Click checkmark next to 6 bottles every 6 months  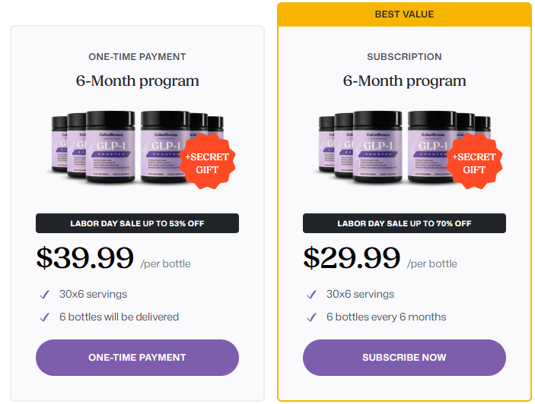point(311,317)
